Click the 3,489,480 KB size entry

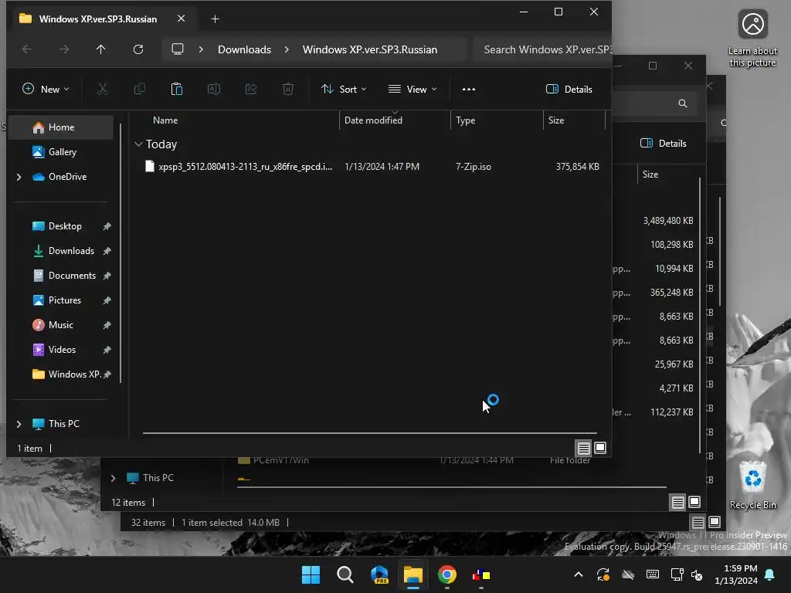pyautogui.click(x=668, y=221)
